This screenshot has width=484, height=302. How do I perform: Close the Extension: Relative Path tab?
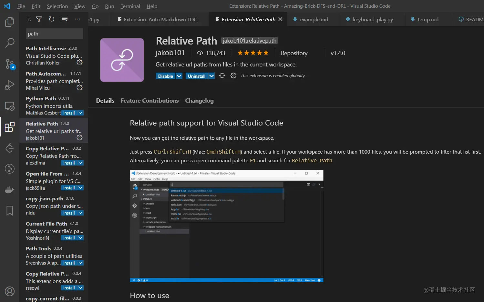click(x=280, y=19)
